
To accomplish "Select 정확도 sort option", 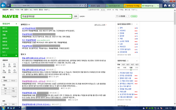I will pyautogui.click(x=5, y=81).
